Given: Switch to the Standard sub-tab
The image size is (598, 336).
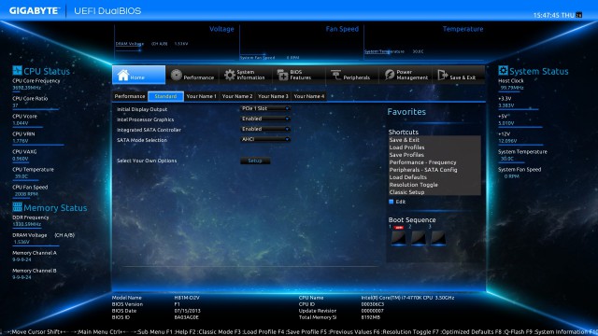Looking at the screenshot, I should point(165,96).
